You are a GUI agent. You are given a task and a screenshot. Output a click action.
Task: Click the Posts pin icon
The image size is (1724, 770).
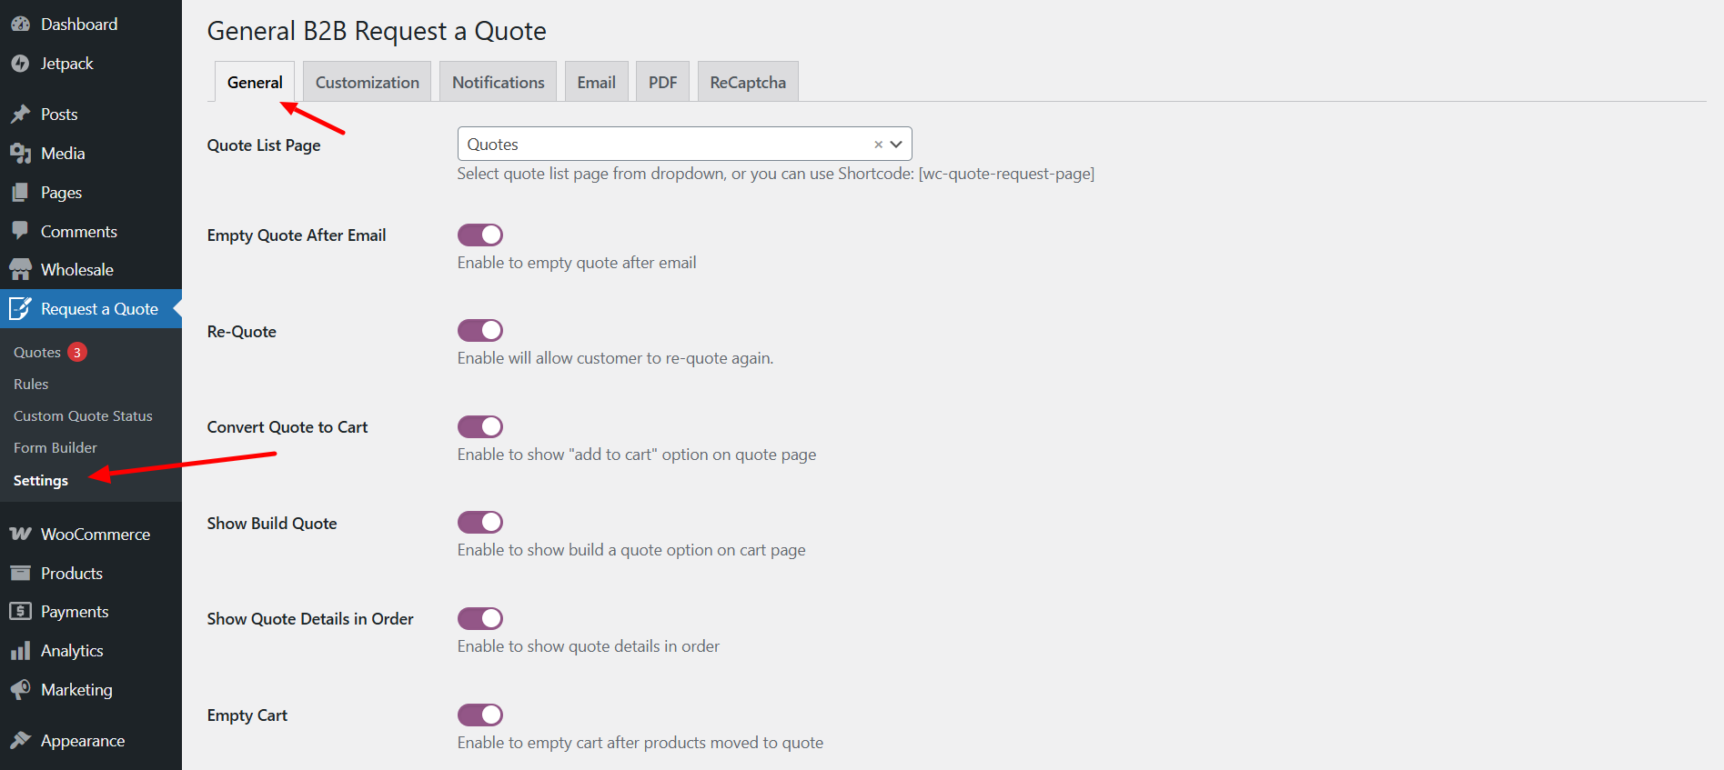tap(20, 115)
